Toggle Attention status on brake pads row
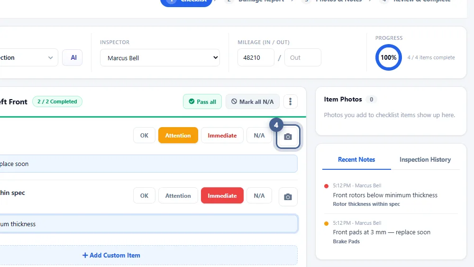Viewport: 474px width, 267px height. 178,136
